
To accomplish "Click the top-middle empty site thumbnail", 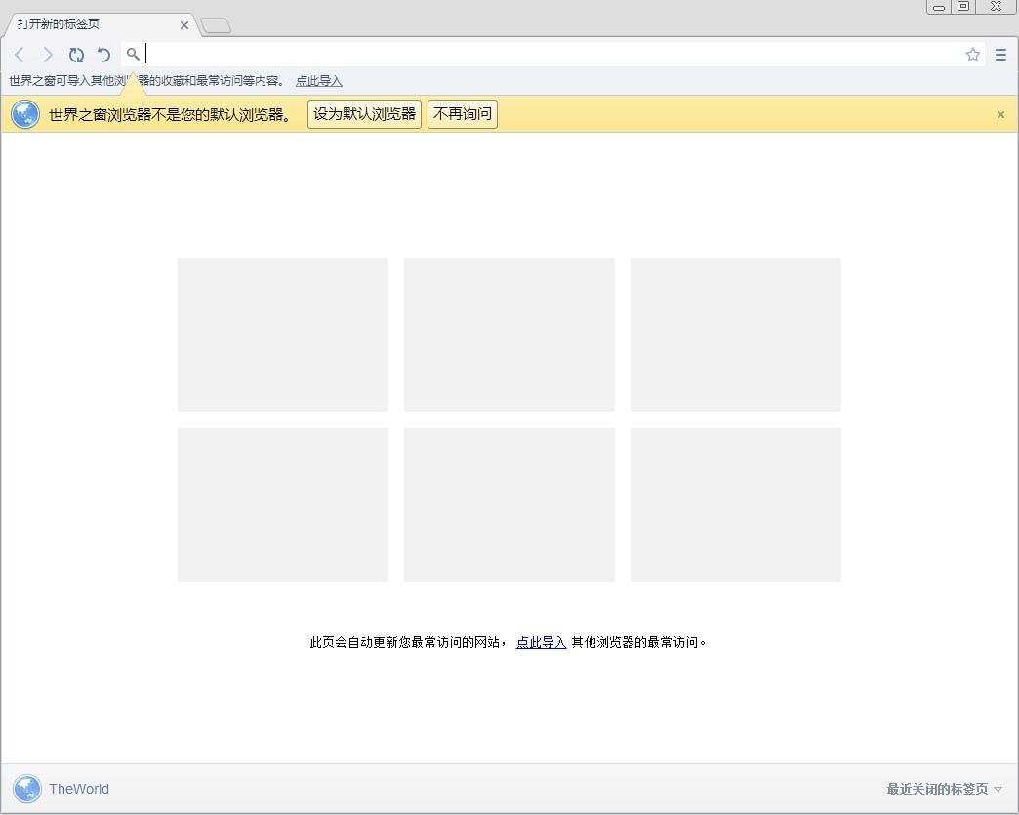I will click(x=509, y=335).
